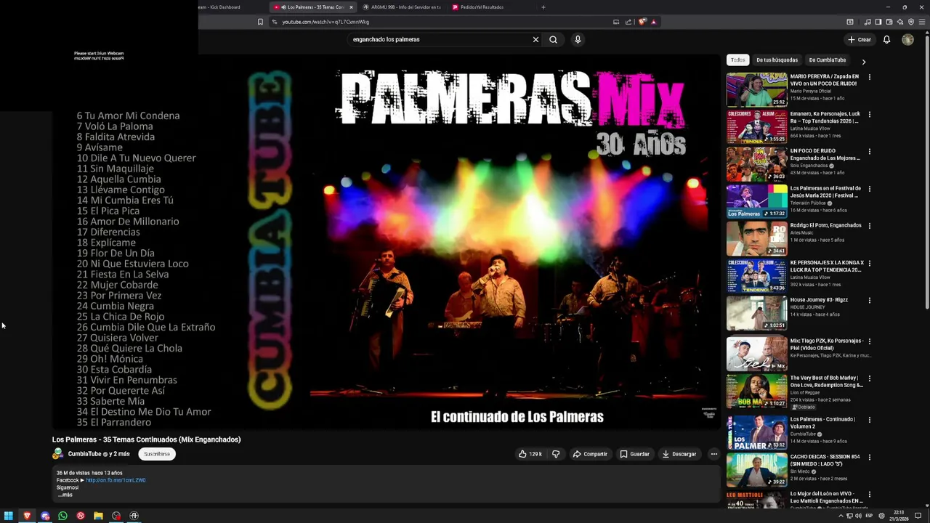
Task: Bookmark this page in the address bar
Action: (260, 22)
